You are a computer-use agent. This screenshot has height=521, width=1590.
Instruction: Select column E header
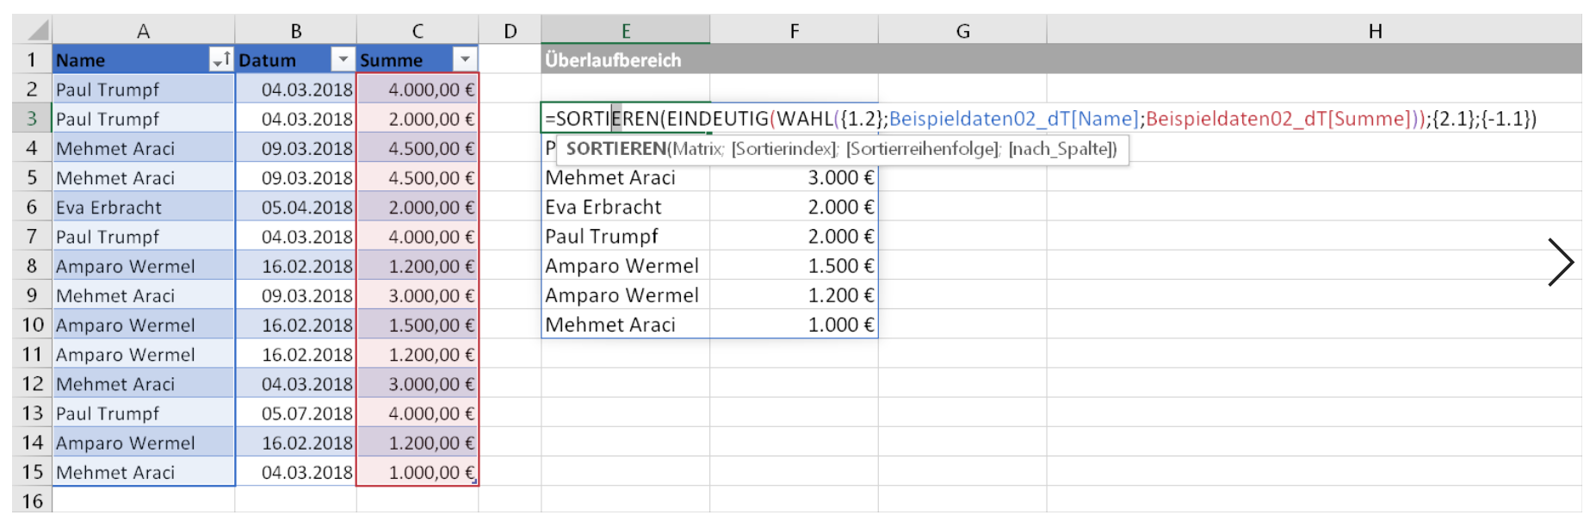tap(625, 31)
